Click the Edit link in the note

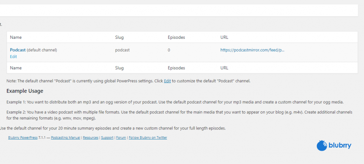click(x=167, y=81)
